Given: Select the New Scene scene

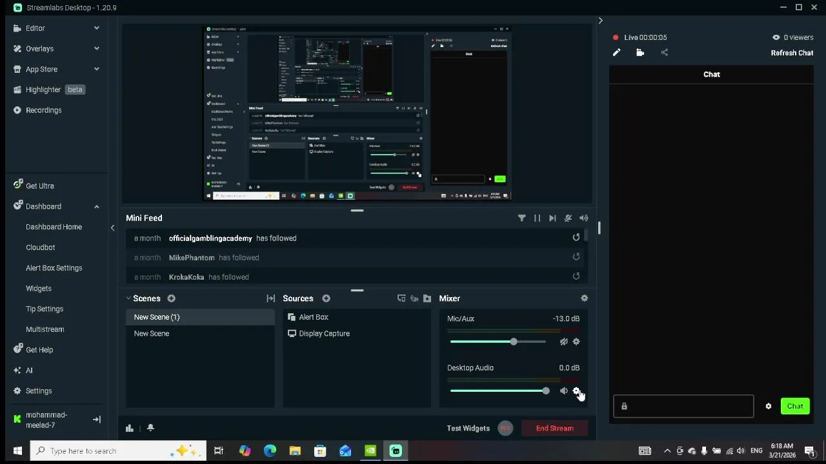Looking at the screenshot, I should [200, 334].
